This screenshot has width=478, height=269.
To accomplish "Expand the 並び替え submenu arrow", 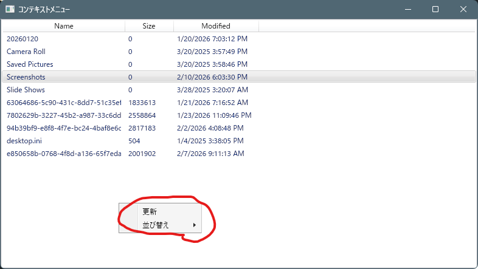I will click(x=195, y=225).
